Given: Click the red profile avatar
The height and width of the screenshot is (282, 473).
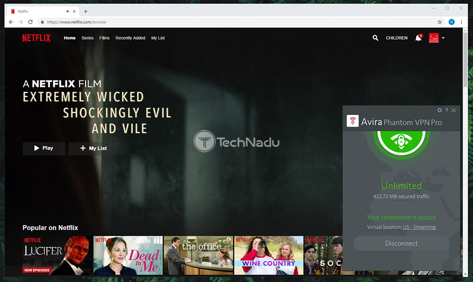Looking at the screenshot, I should point(434,38).
